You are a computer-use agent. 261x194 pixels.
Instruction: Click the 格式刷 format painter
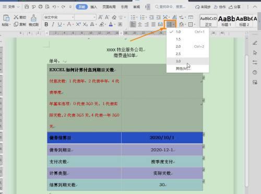33,20
